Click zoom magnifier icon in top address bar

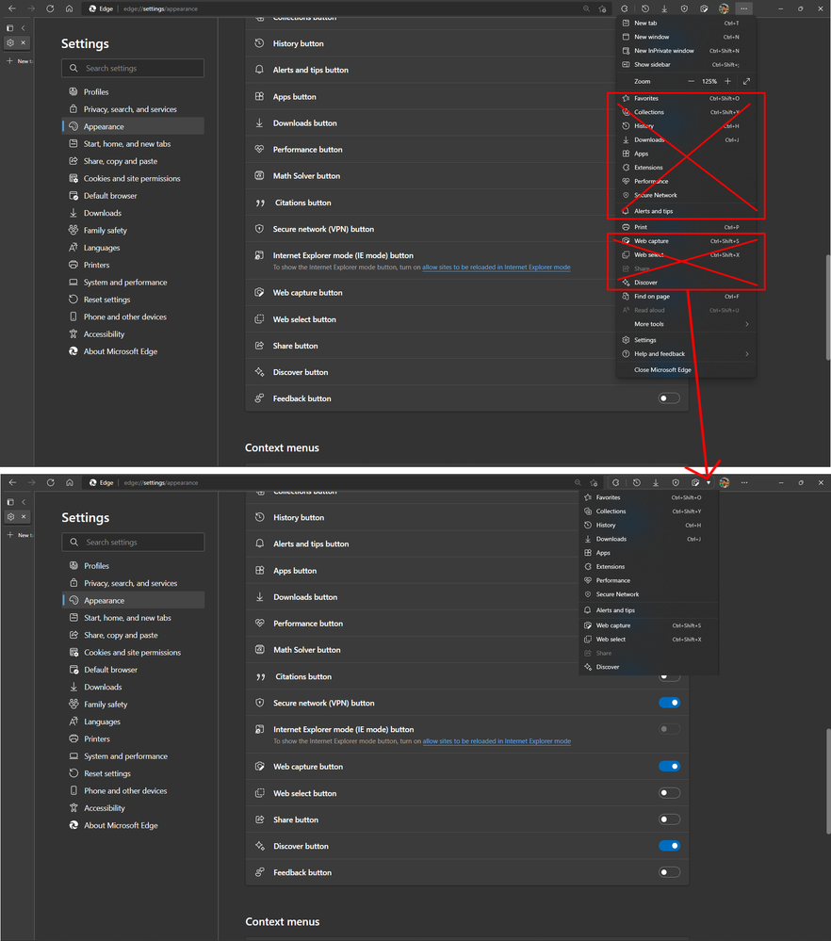point(586,8)
